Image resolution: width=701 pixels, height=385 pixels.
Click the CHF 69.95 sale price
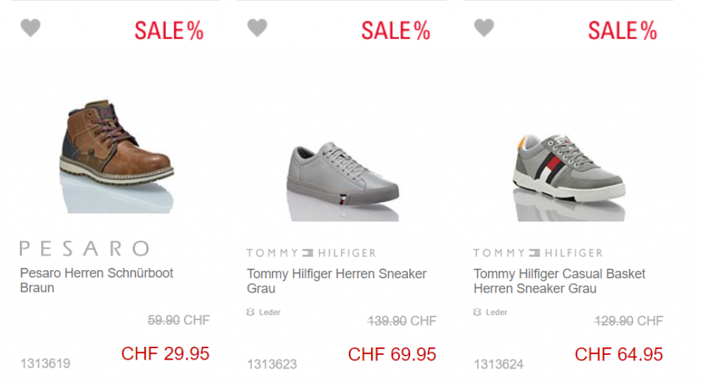392,355
